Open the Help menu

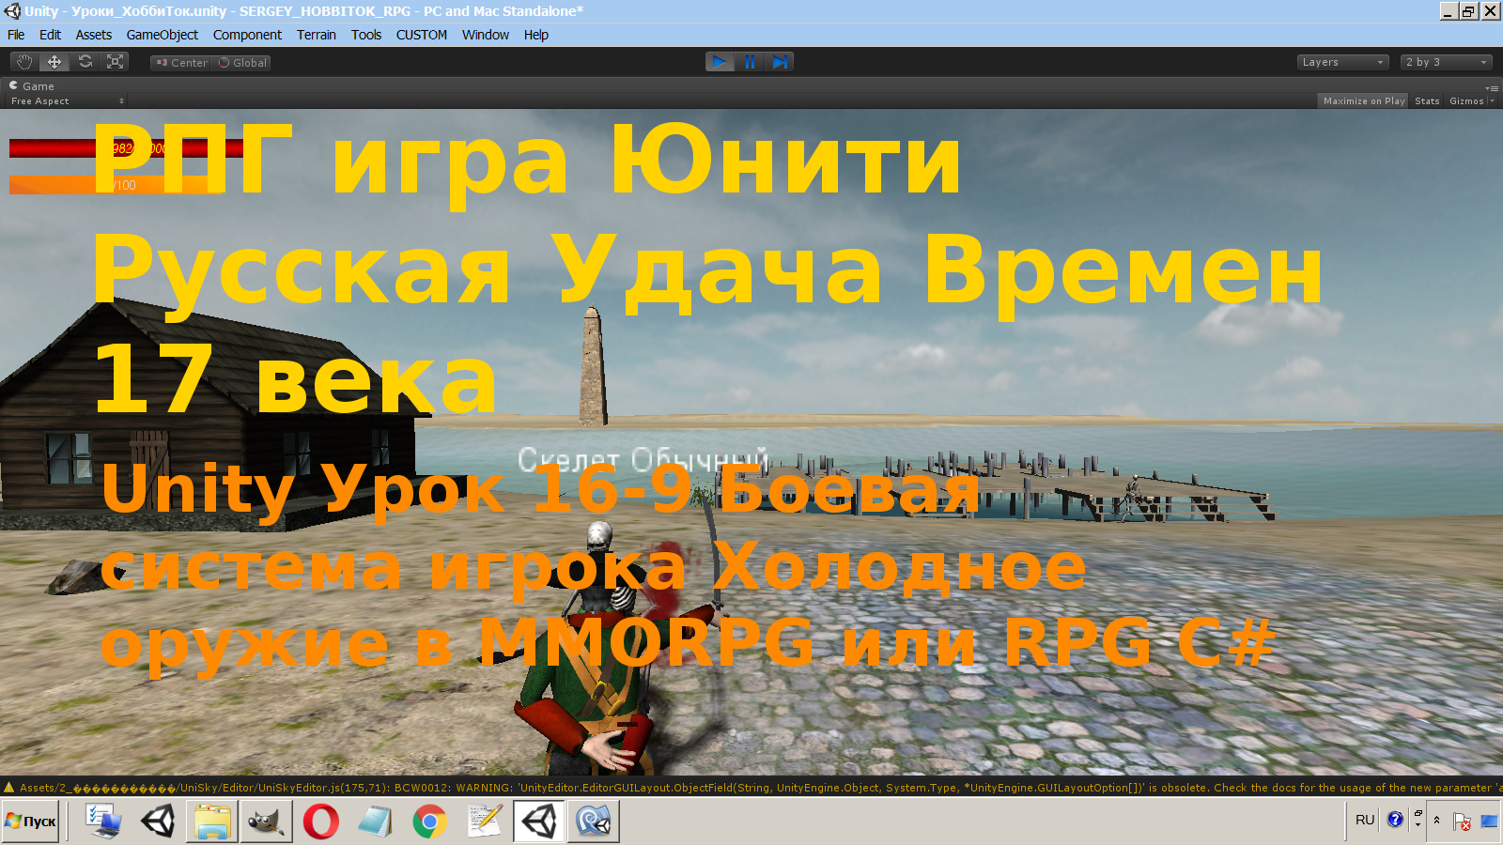click(535, 35)
